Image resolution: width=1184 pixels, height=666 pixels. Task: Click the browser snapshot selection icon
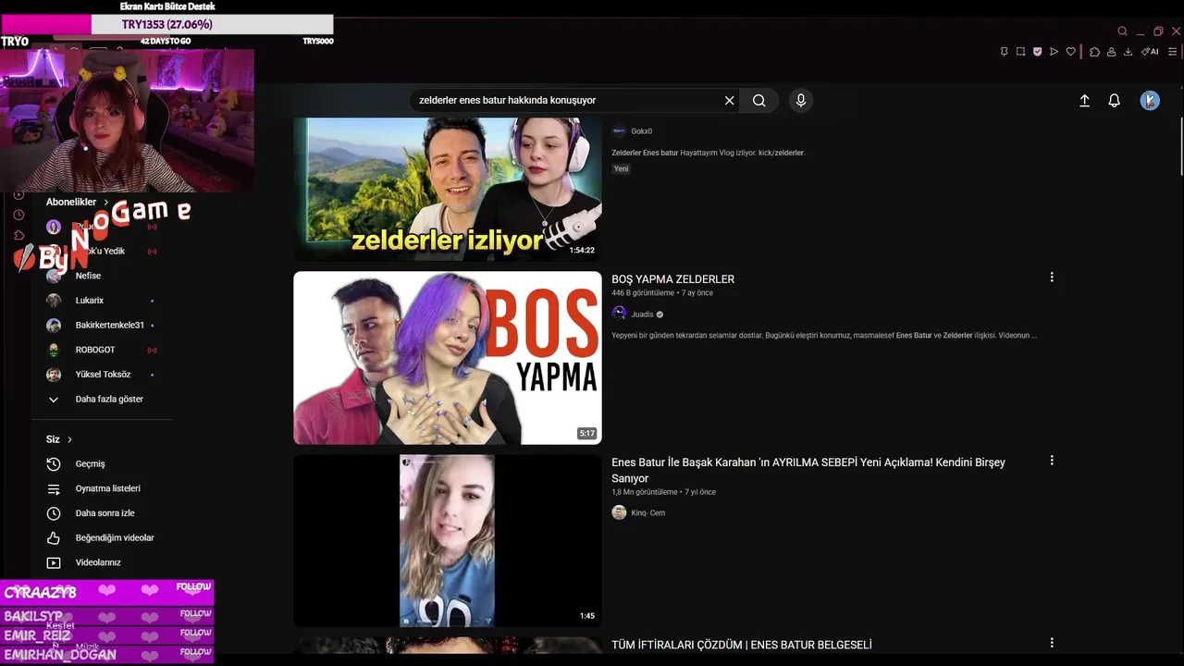coord(1020,52)
